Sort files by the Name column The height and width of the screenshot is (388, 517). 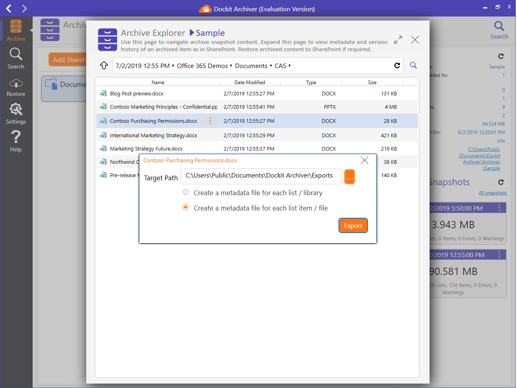click(x=158, y=83)
